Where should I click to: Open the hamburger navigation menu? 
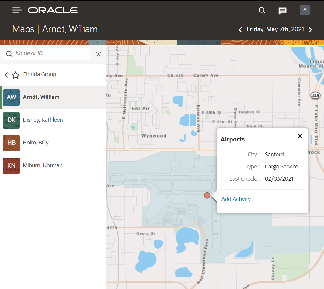[17, 10]
